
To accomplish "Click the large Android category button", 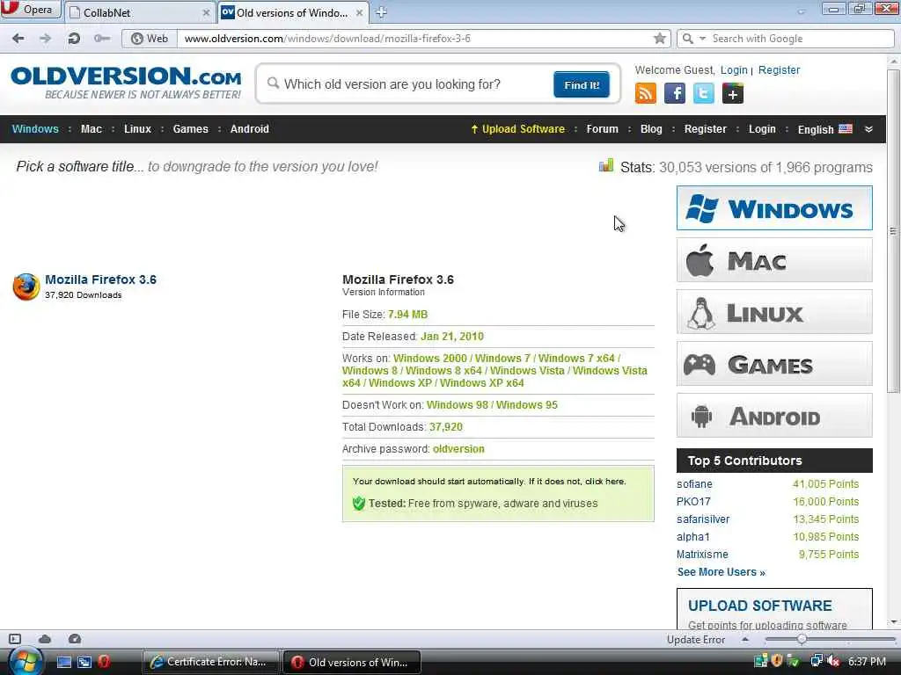I will pyautogui.click(x=774, y=416).
